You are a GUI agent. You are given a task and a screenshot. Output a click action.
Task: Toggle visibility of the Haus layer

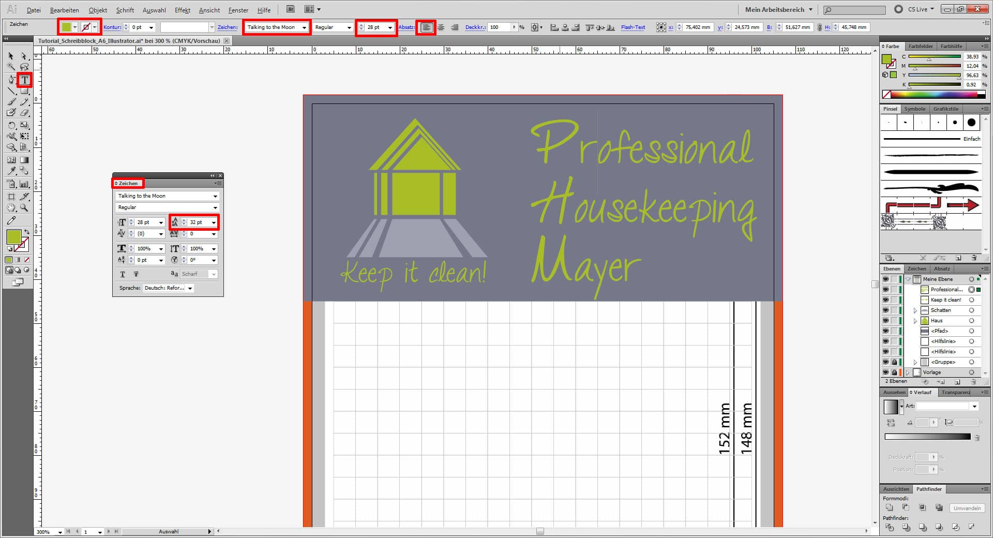click(885, 321)
